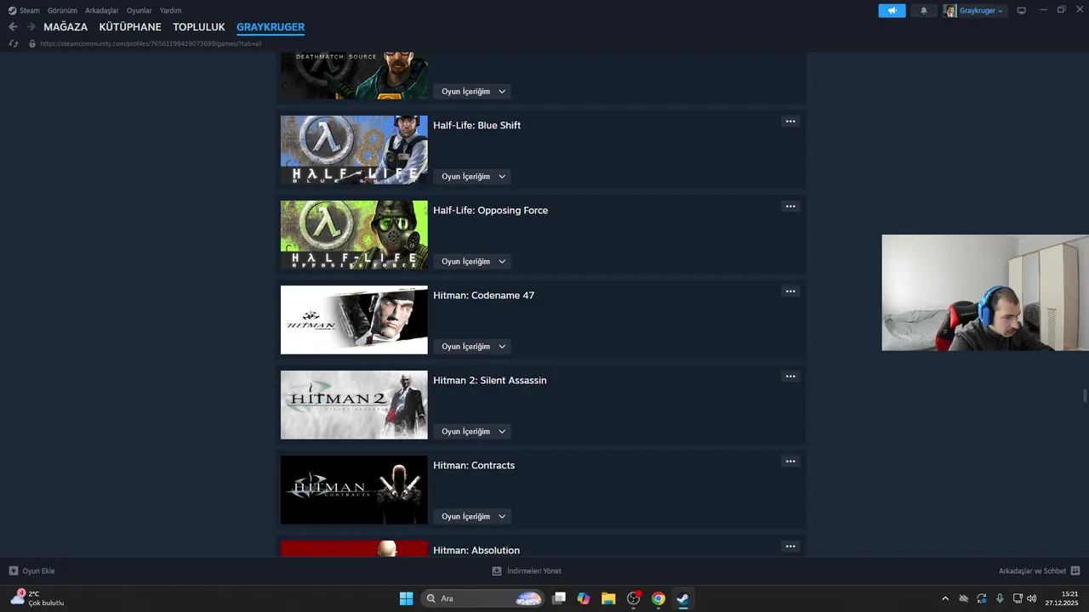The height and width of the screenshot is (612, 1089).
Task: Switch to the MAĞAZA tab
Action: click(x=66, y=27)
